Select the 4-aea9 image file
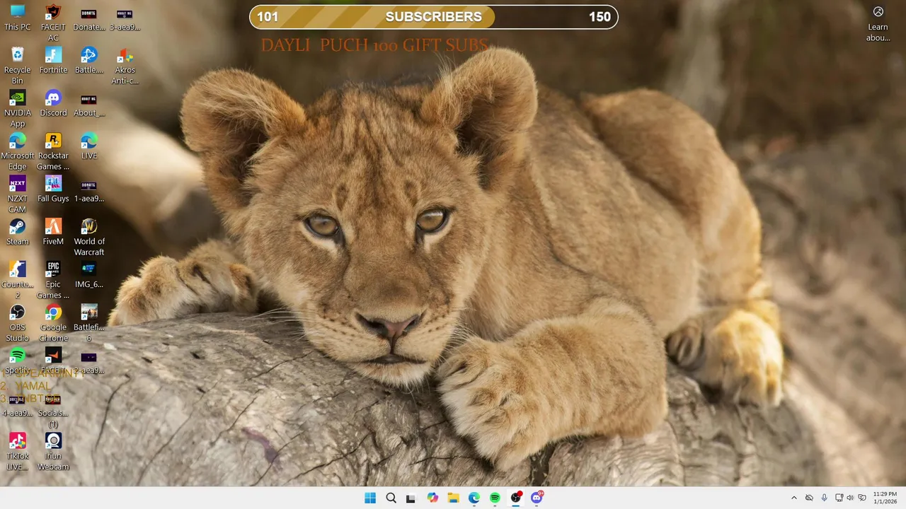 point(17,404)
